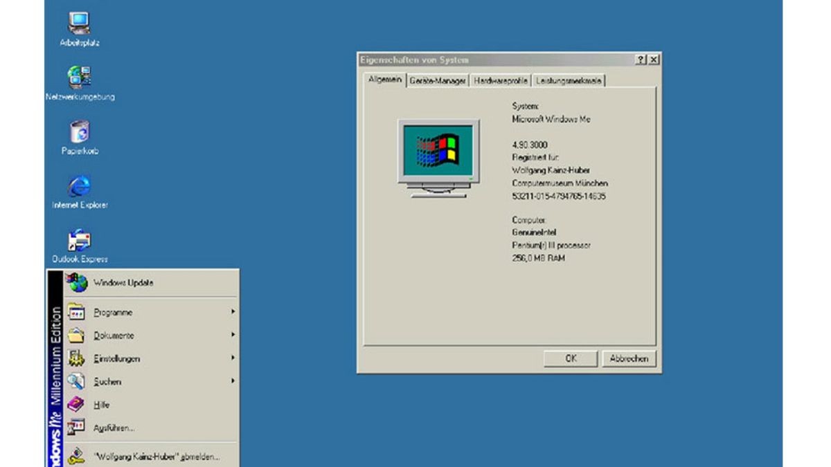Expand the Dokumente submenu
Image resolution: width=831 pixels, height=467 pixels.
[x=76, y=335]
